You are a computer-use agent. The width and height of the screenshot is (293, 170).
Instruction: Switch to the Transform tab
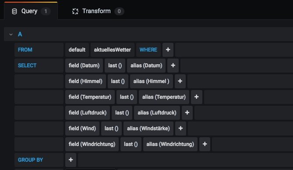pyautogui.click(x=98, y=11)
